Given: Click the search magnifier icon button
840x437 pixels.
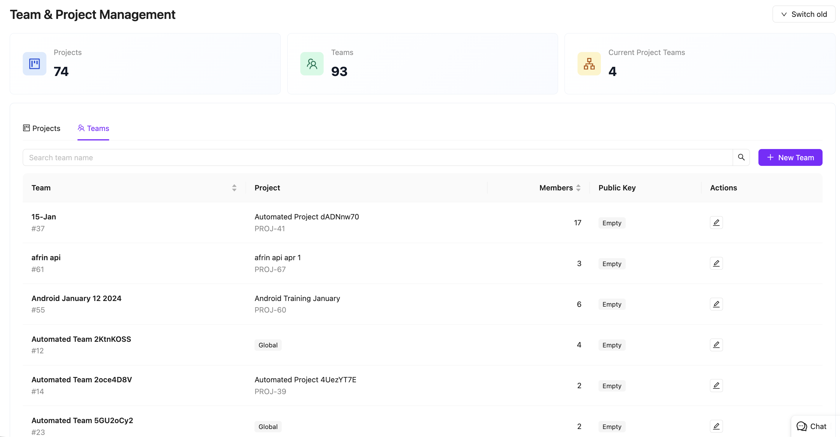Looking at the screenshot, I should 741,158.
